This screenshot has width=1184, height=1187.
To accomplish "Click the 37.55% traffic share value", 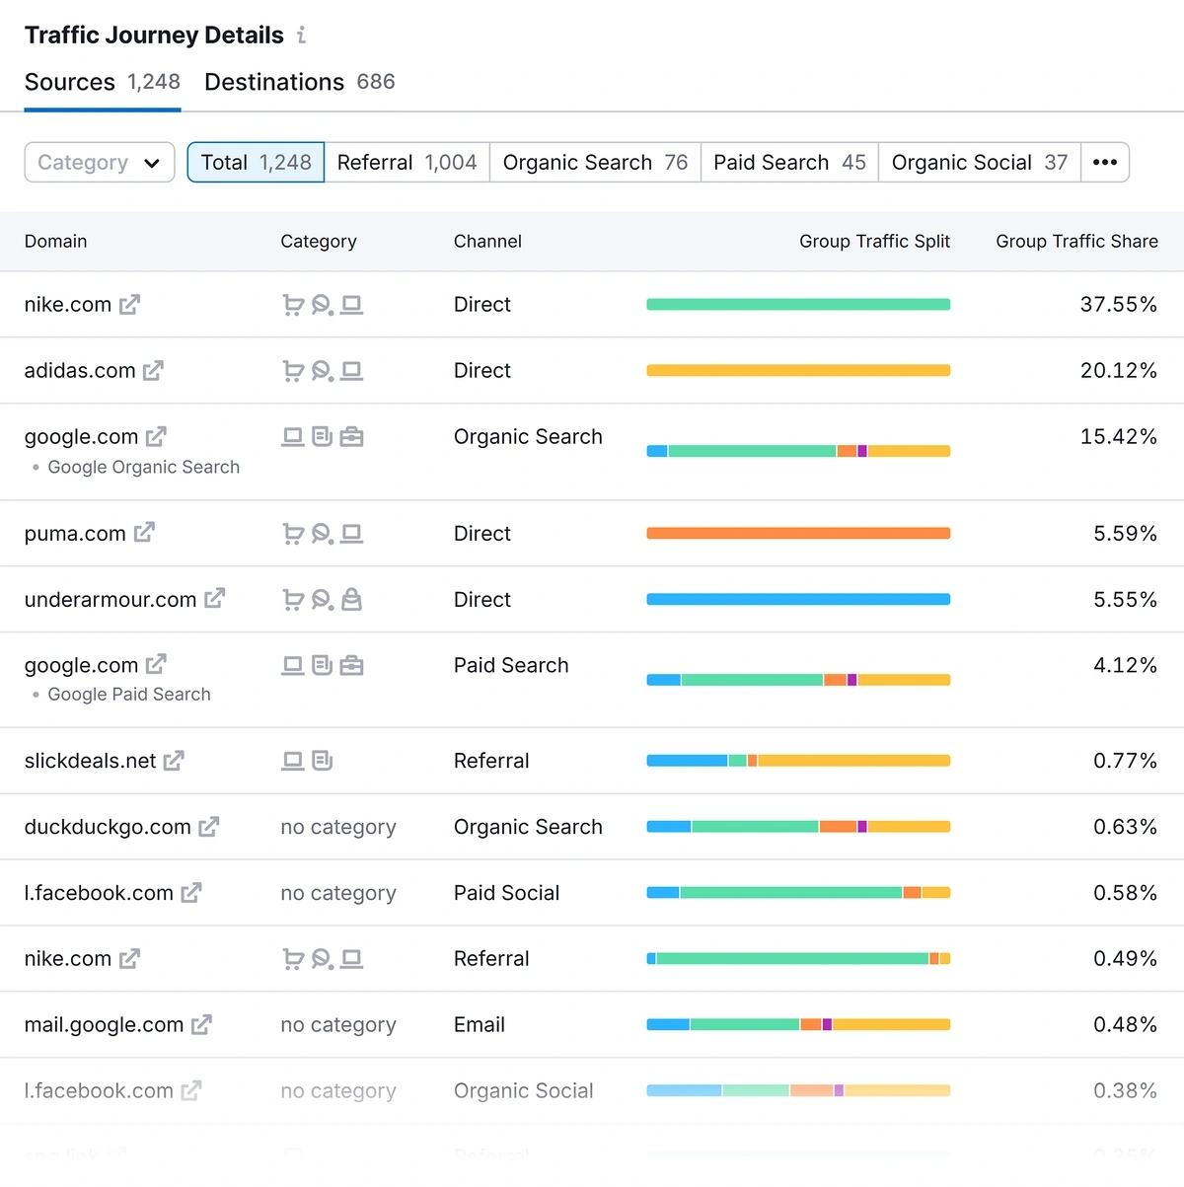I will (1118, 305).
